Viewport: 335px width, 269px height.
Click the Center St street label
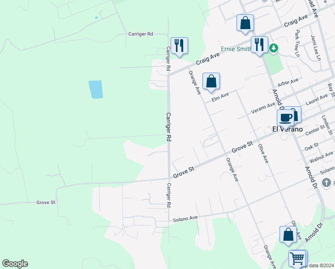pyautogui.click(x=315, y=130)
